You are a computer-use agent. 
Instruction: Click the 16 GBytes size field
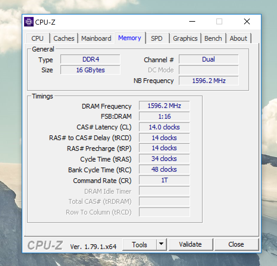[x=90, y=70]
